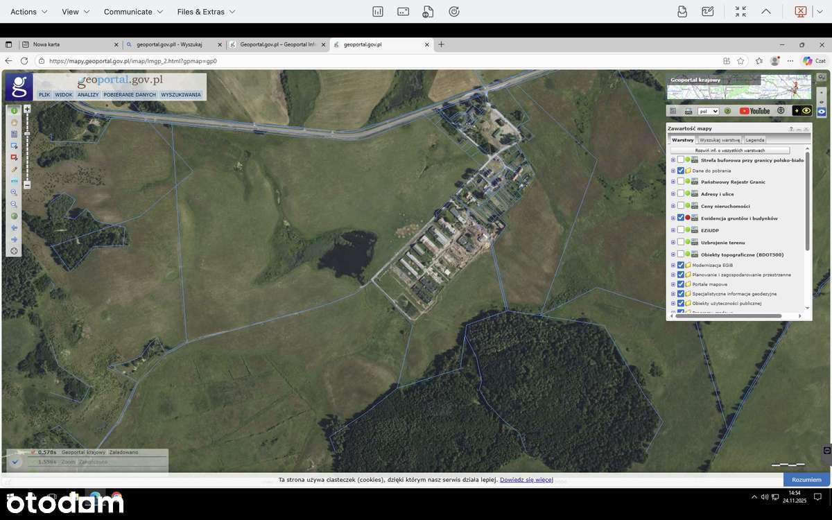Image resolution: width=832 pixels, height=520 pixels.
Task: Add page to favorites star icon
Action: click(x=740, y=61)
